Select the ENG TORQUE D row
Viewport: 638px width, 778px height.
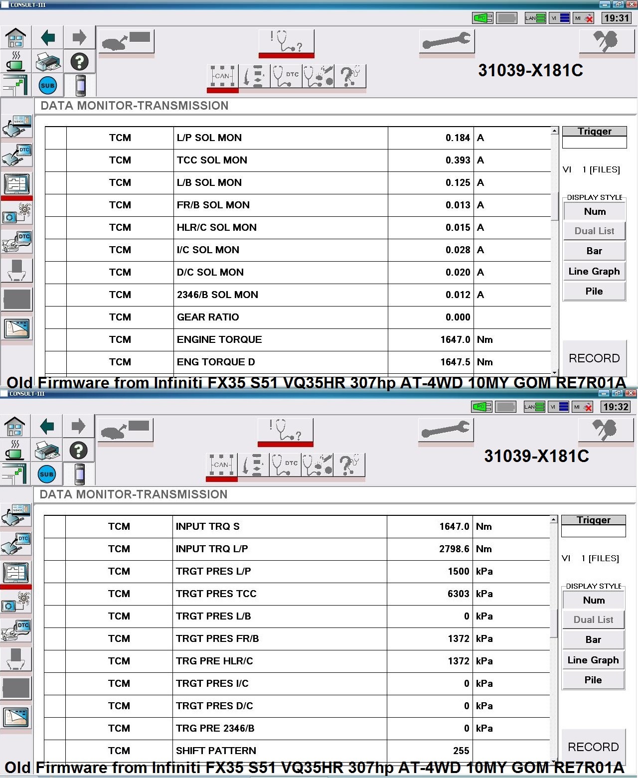298,362
